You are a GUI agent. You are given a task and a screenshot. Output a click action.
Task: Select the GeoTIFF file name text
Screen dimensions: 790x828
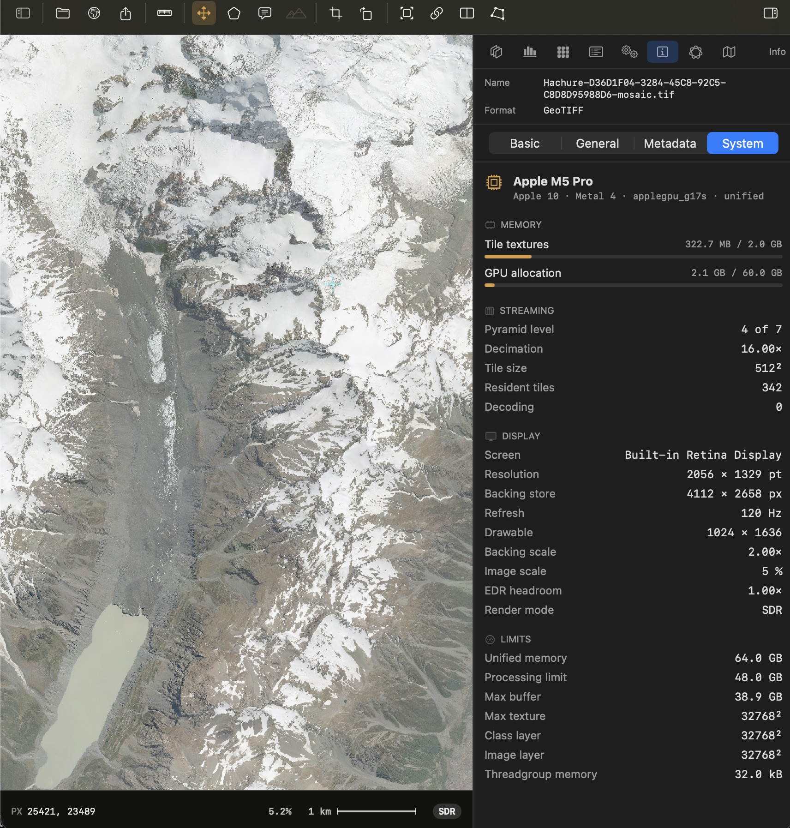coord(634,89)
